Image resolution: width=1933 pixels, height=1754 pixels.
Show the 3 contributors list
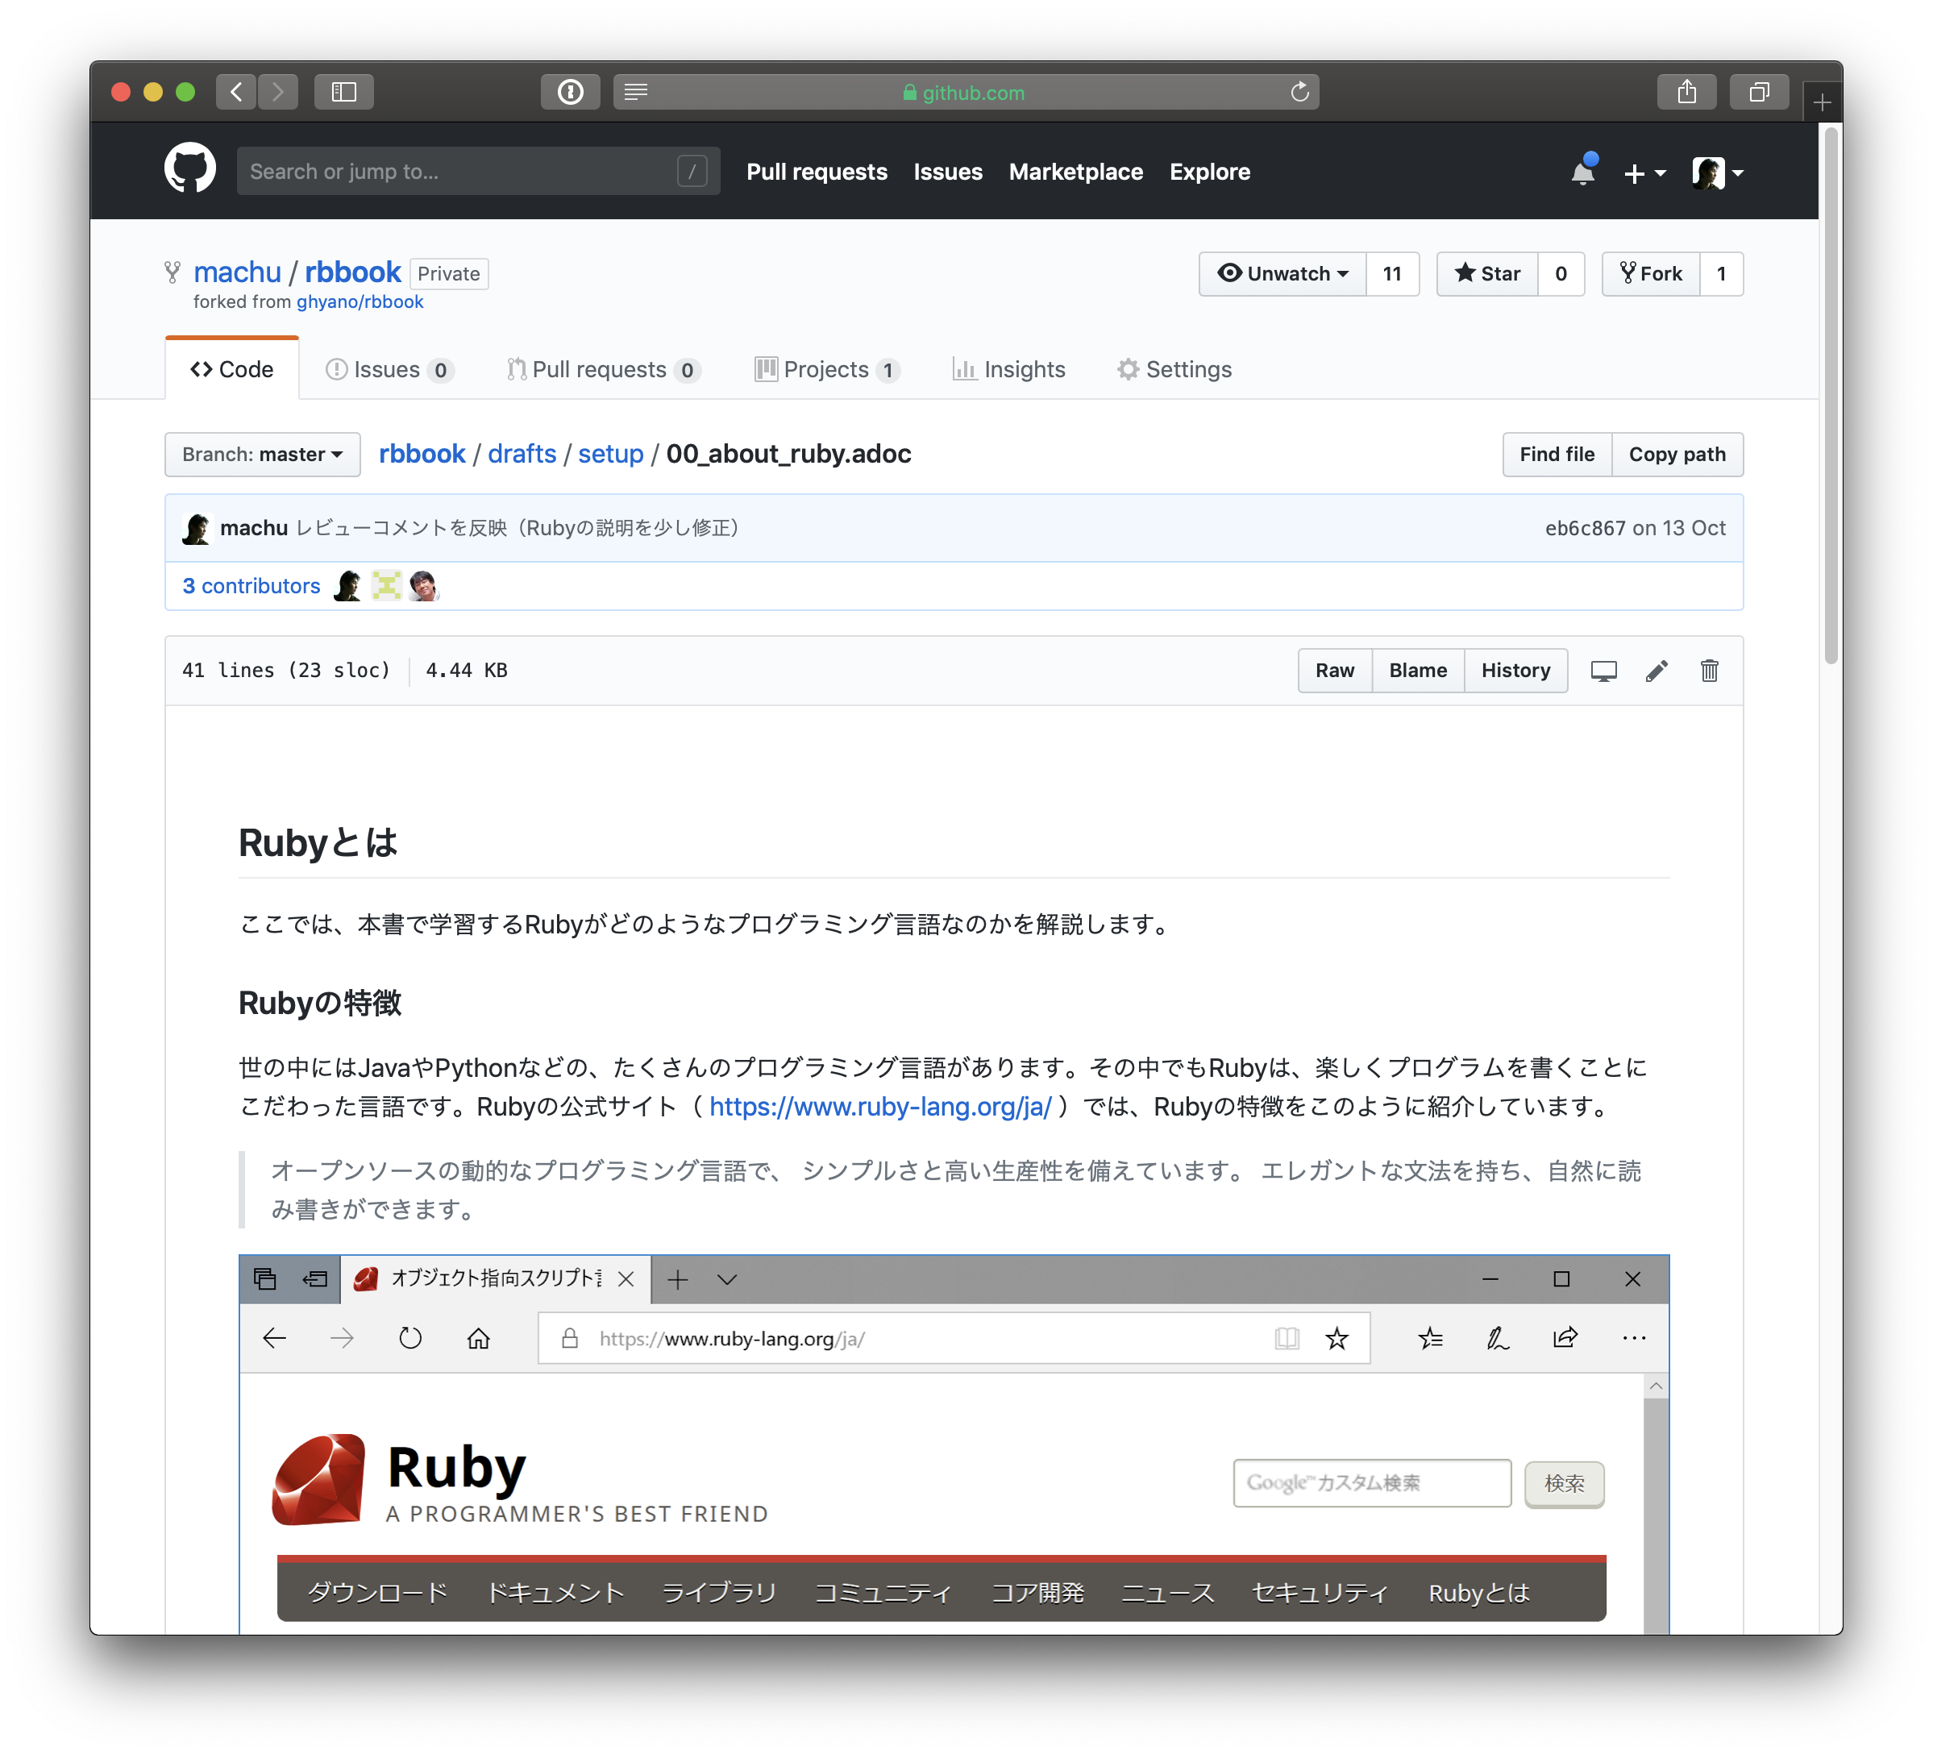251,586
